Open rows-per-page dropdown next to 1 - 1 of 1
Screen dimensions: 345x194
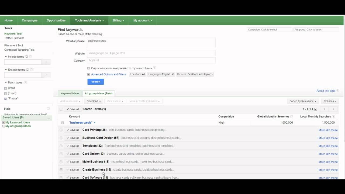point(316,109)
